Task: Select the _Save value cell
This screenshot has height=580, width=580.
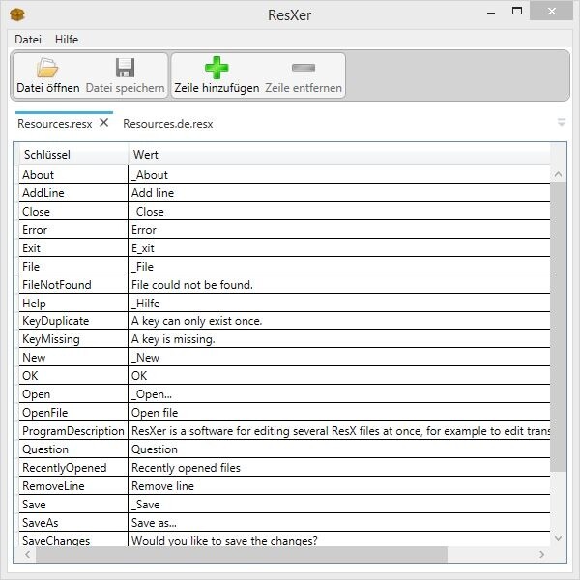Action: tap(339, 505)
